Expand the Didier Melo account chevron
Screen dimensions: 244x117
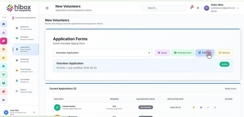click(x=238, y=8)
